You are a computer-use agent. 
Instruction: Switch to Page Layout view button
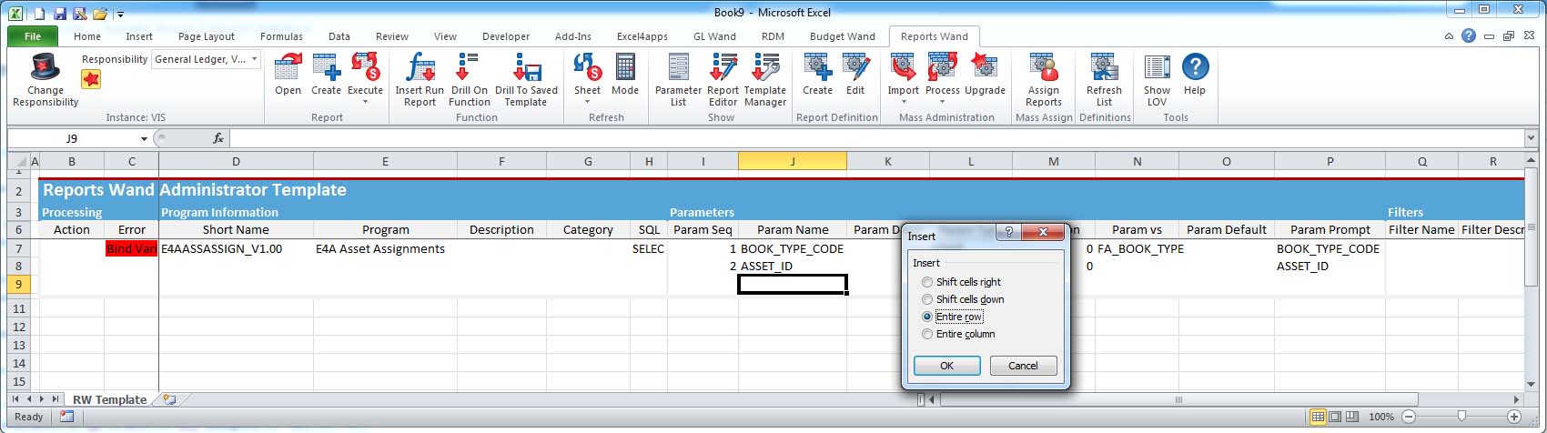click(1334, 417)
